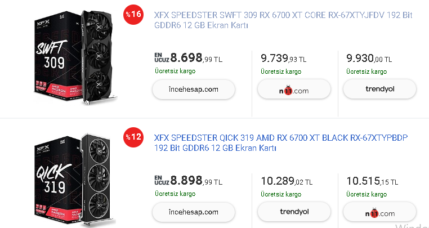Click the 9.930,00 TL price
The width and height of the screenshot is (429, 228).
369,58
